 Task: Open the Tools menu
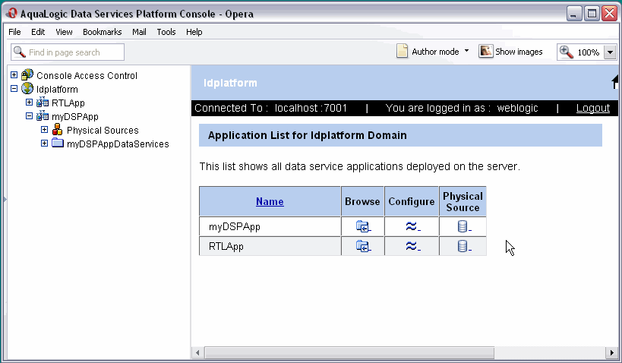point(166,32)
